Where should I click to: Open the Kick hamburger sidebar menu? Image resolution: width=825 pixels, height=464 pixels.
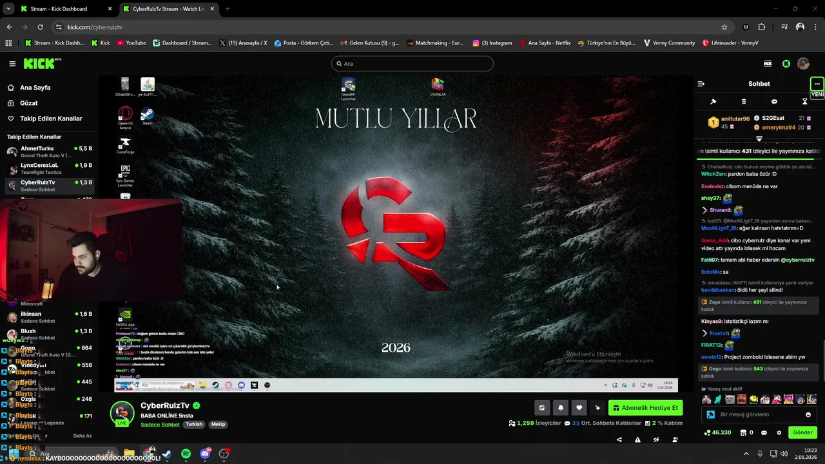tap(12, 64)
